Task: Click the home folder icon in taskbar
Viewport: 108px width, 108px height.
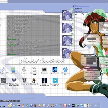Action: [x=23, y=105]
